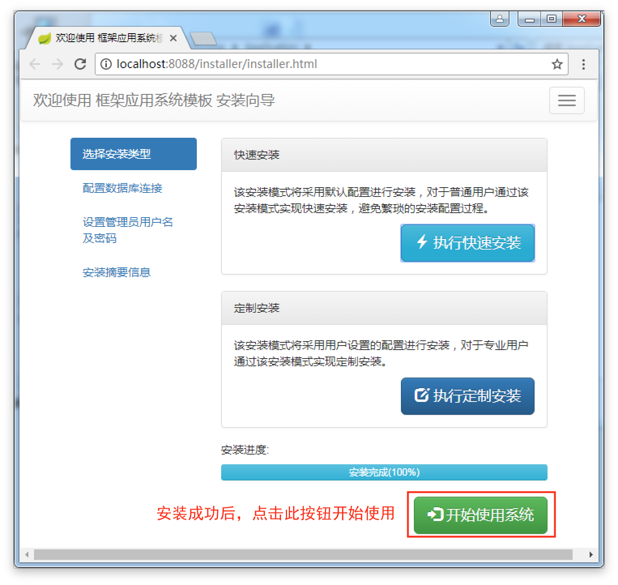Click the 执行快速安装 button
This screenshot has height=585, width=618.
pos(467,243)
